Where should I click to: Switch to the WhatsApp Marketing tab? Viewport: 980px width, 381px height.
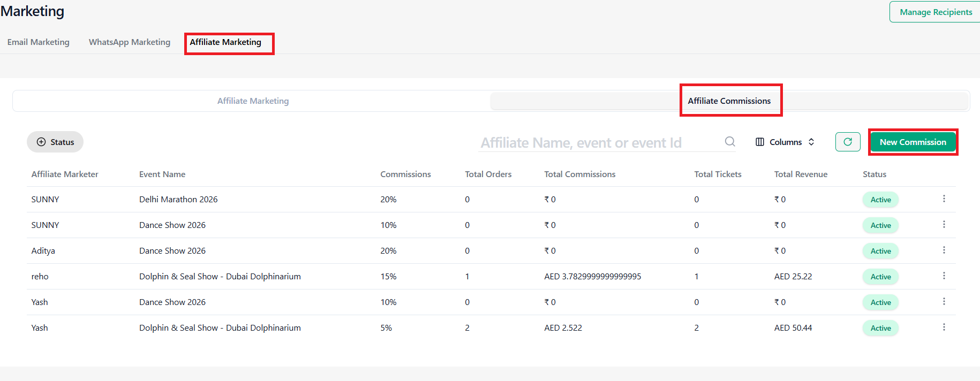[x=130, y=42]
